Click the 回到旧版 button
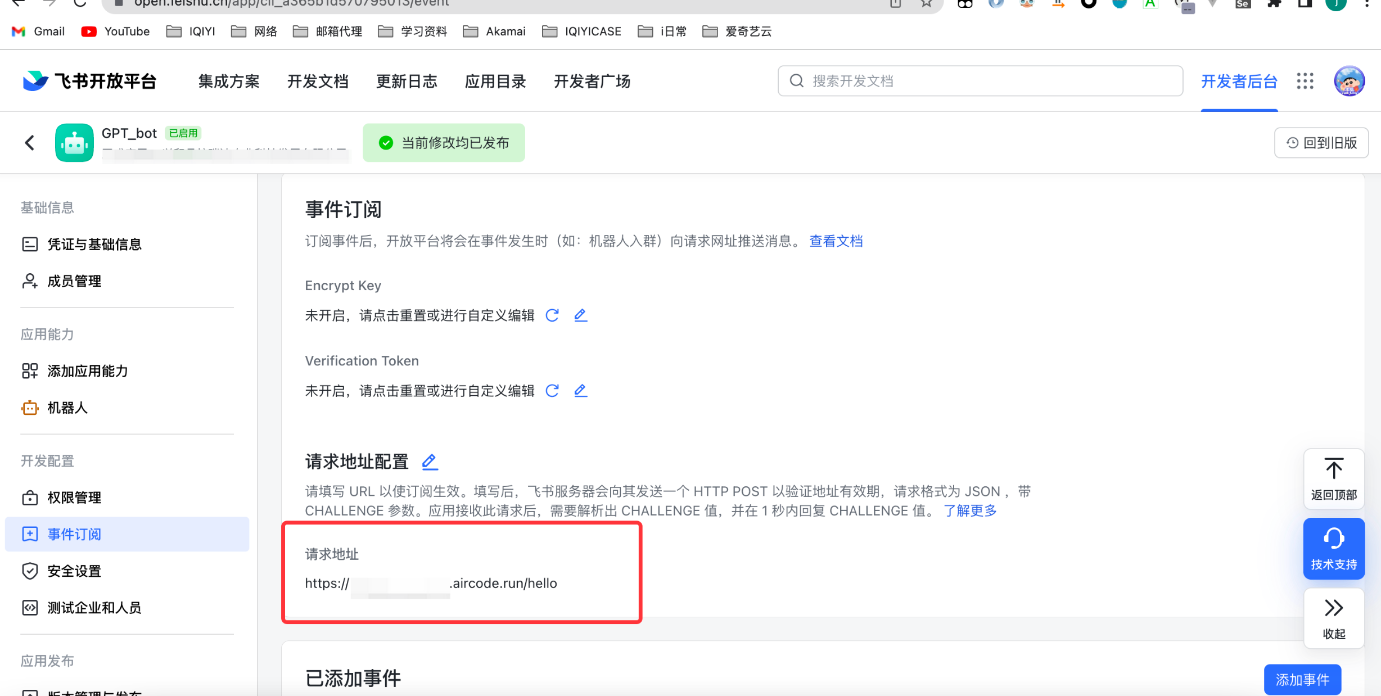Screen dimensions: 1381x696 (1321, 143)
